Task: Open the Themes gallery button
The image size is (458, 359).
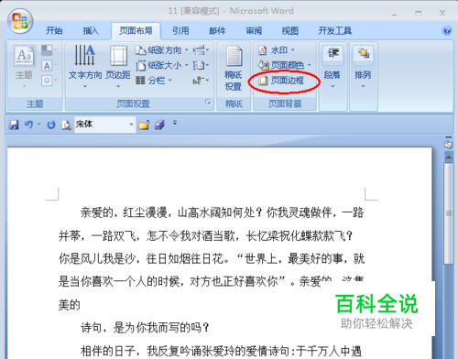Action: click(x=24, y=67)
